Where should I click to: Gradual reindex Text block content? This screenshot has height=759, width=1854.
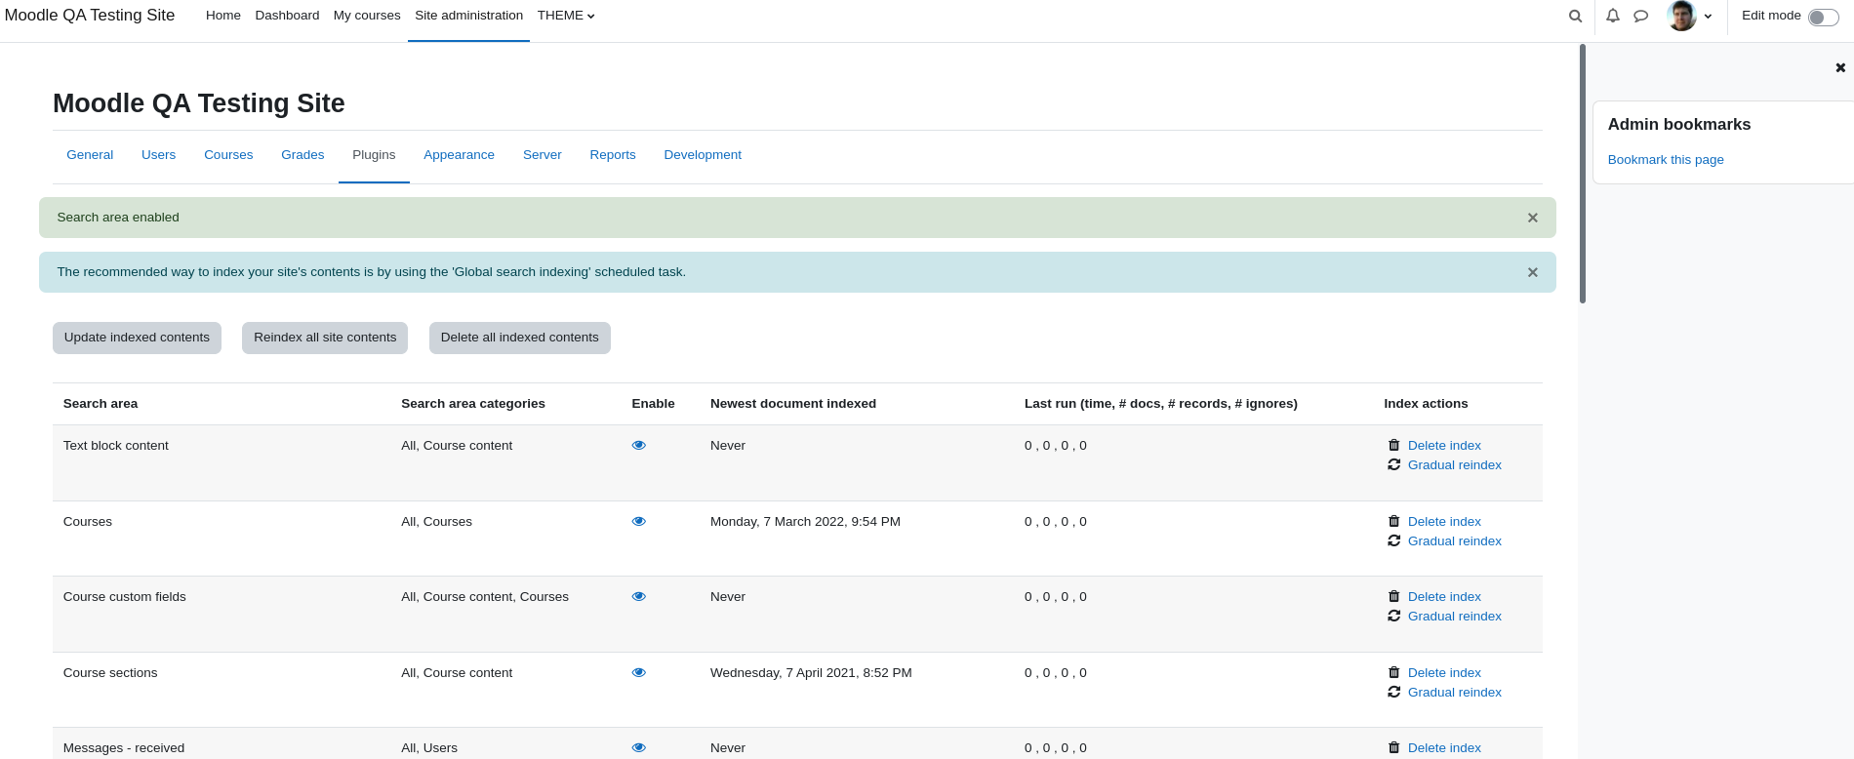click(x=1454, y=464)
